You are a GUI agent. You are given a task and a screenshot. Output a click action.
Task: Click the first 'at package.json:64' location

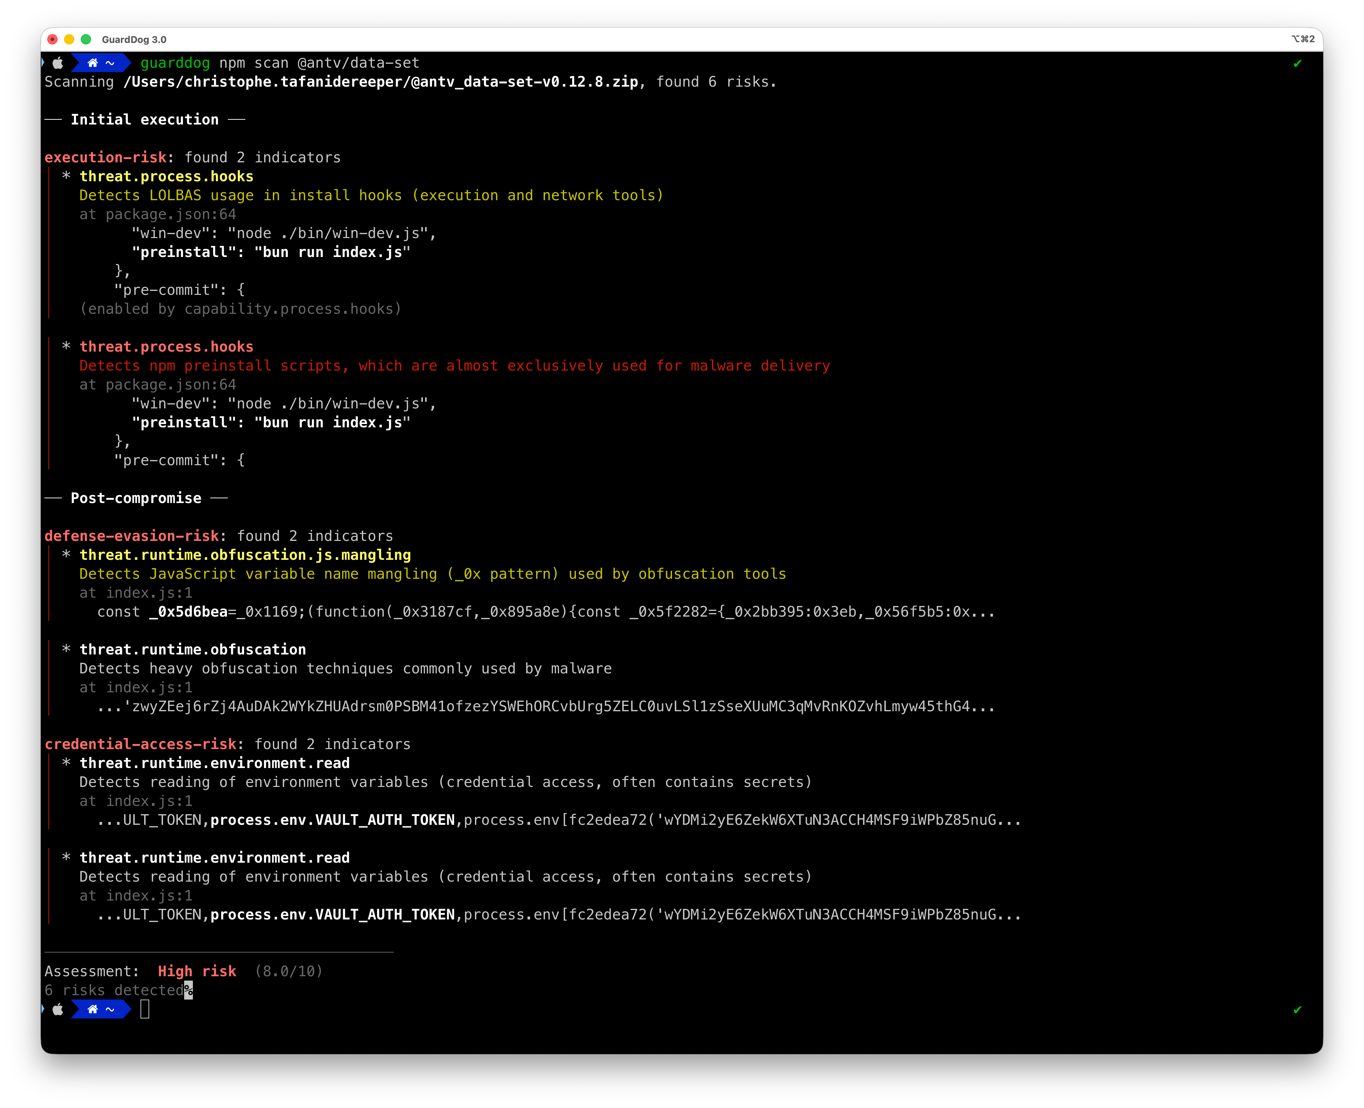158,214
